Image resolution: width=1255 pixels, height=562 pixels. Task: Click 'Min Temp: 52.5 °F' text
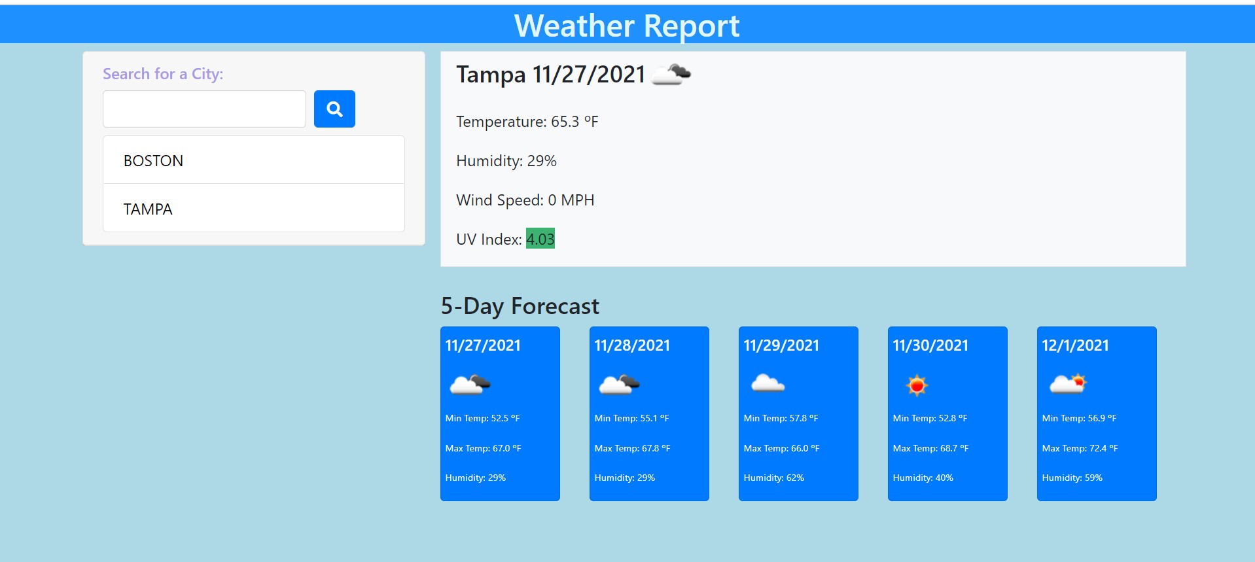pos(482,418)
